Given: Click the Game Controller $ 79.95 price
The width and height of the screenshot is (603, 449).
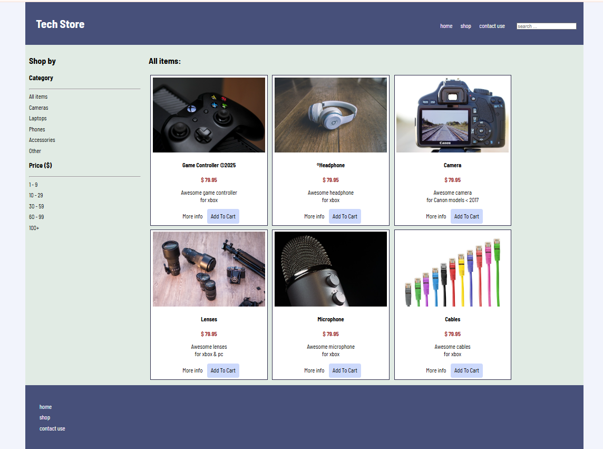Looking at the screenshot, I should coord(209,180).
